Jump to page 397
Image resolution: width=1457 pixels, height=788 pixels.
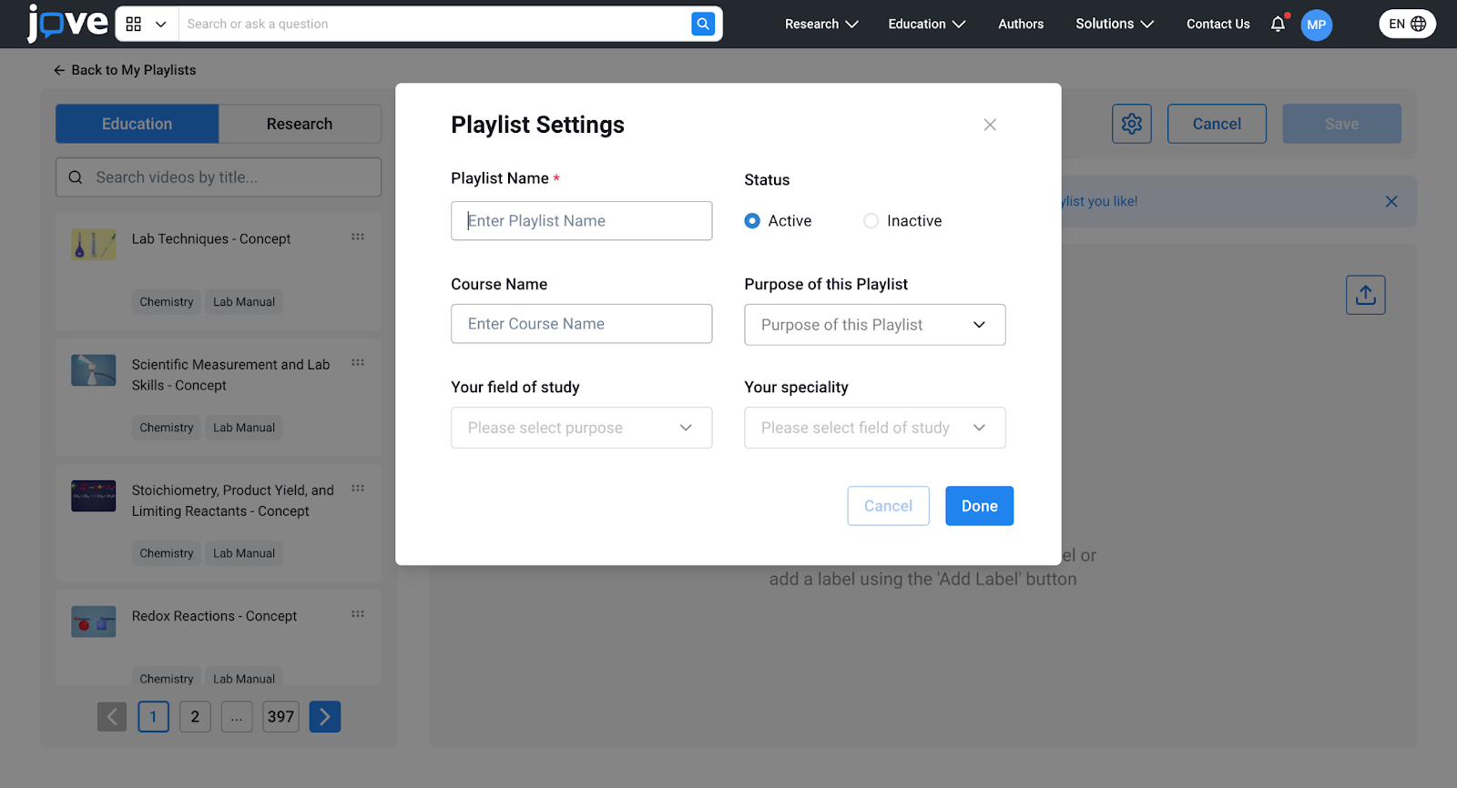[x=280, y=717]
